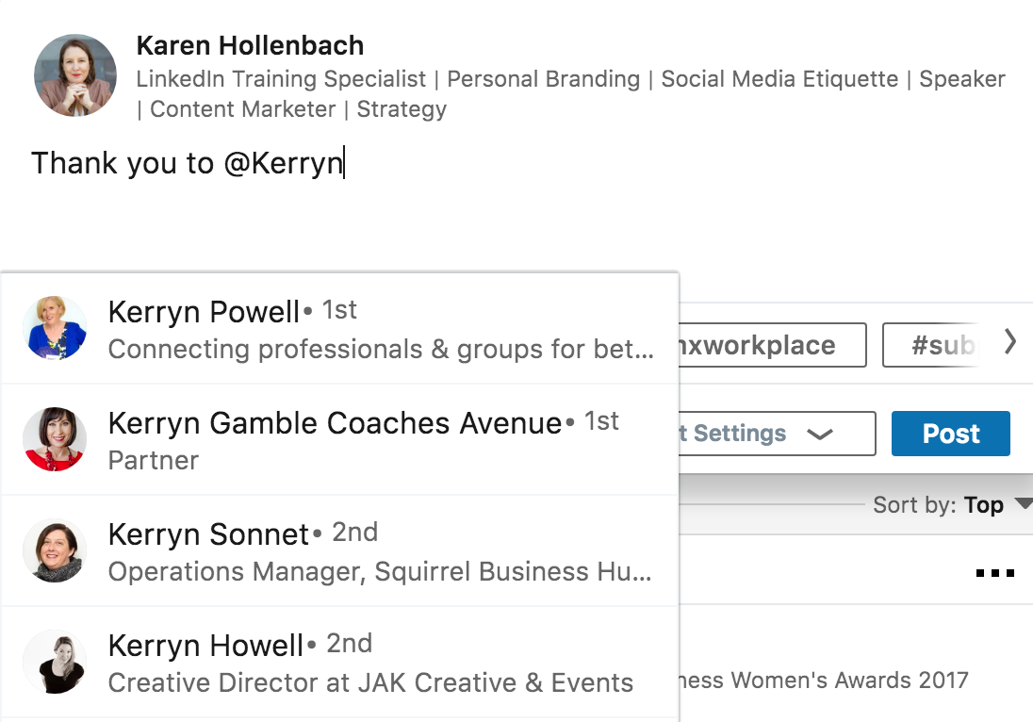Click Kerryn Gamble's avatar picture
Viewport: 1033px width, 722px height.
point(55,438)
